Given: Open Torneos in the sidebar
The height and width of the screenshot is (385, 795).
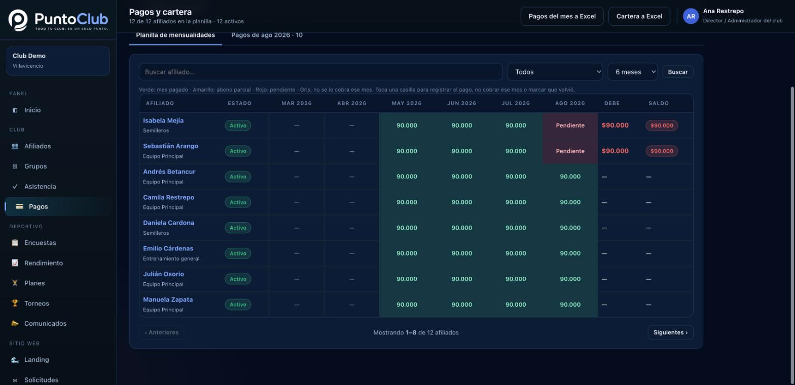Looking at the screenshot, I should pos(58,304).
